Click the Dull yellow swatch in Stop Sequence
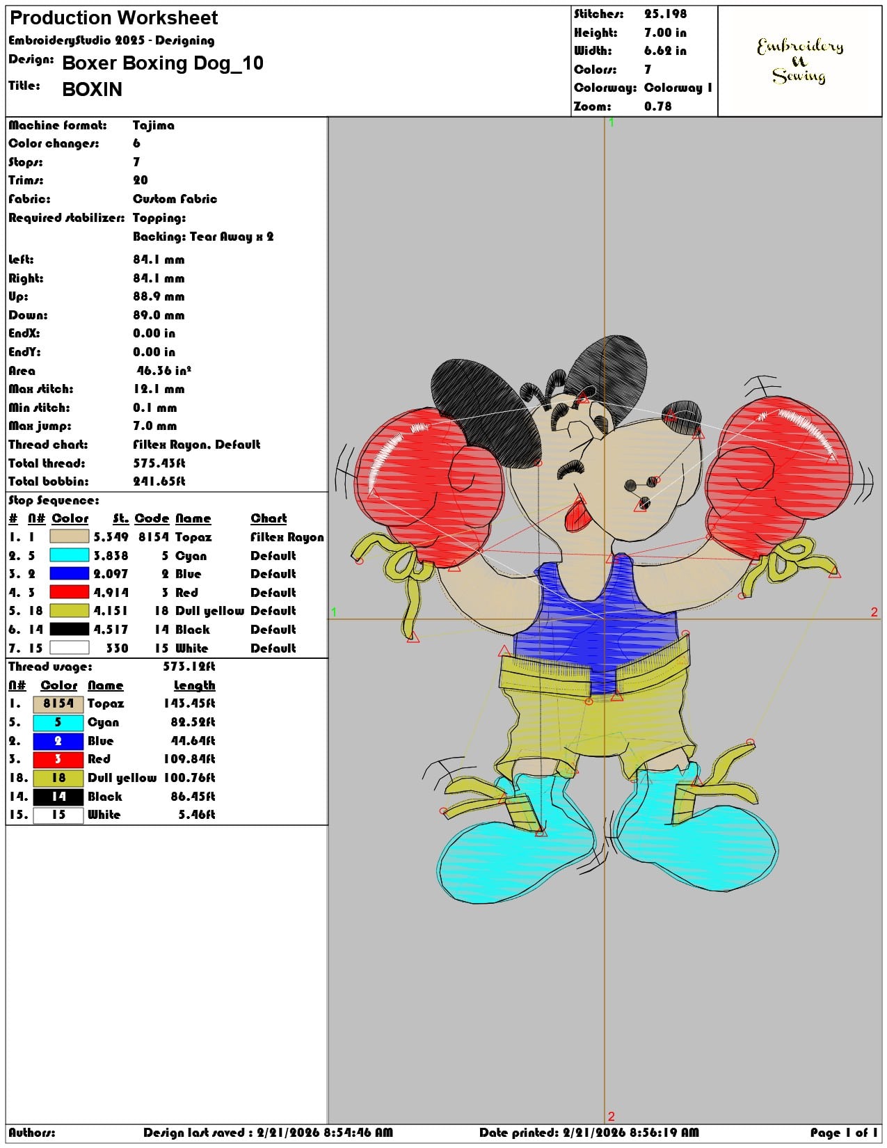 (x=69, y=610)
